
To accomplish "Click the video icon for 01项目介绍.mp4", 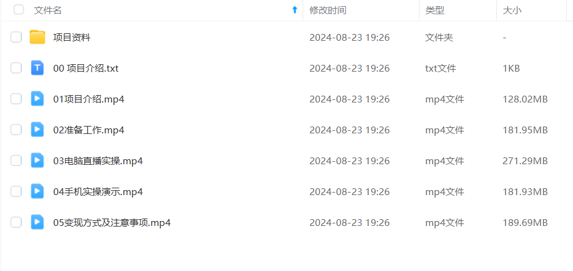I will click(37, 99).
